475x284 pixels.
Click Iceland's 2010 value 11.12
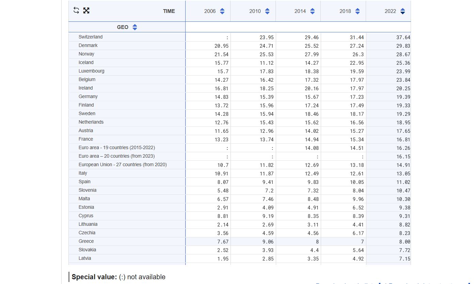coord(267,63)
